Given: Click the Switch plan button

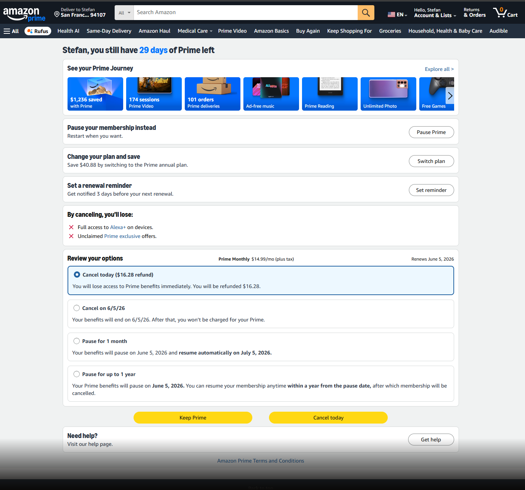Looking at the screenshot, I should (x=431, y=161).
